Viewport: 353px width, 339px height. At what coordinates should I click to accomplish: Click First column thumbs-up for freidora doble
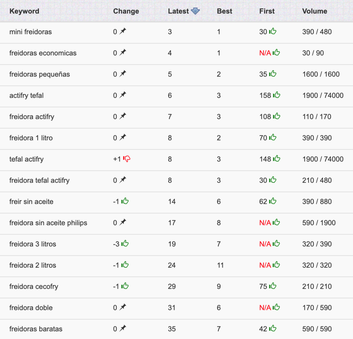click(276, 307)
